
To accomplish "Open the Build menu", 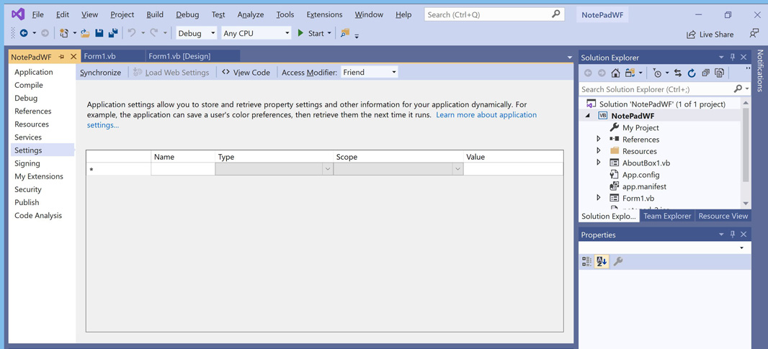I will (154, 14).
